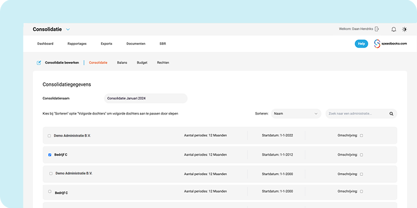Click the Sorteren: label
This screenshot has width=417, height=208.
262,114
